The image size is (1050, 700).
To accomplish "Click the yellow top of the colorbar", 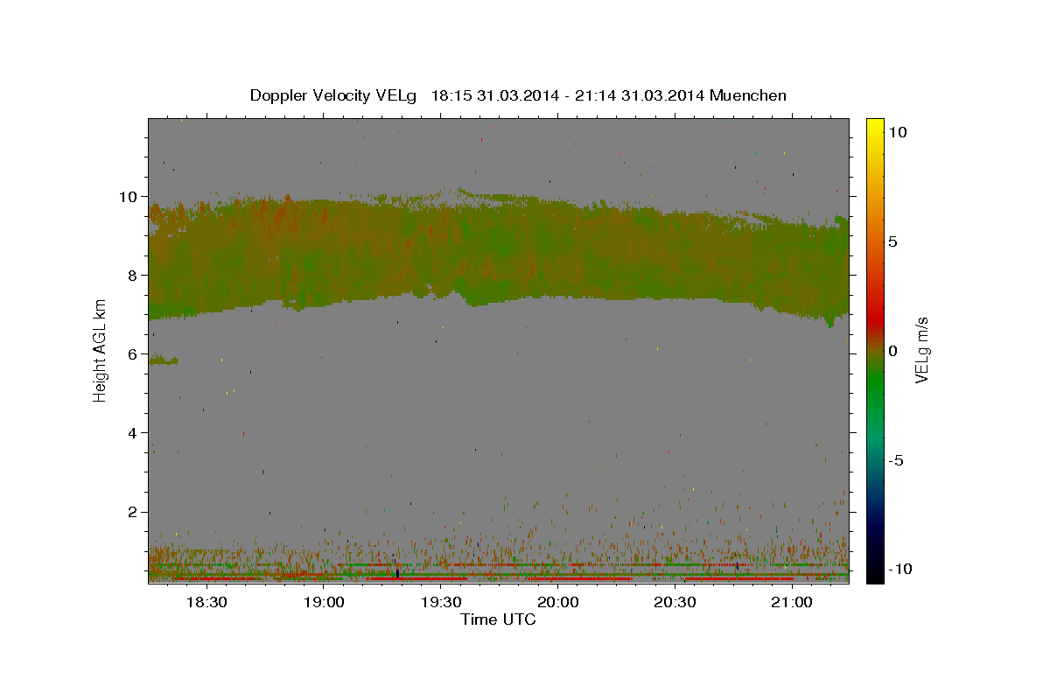I will coord(875,127).
